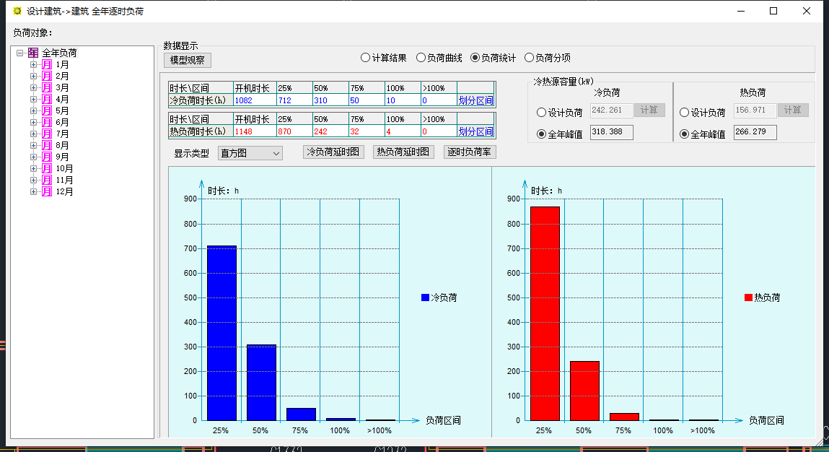
Task: Expand the 2月 tree node
Action: [33, 76]
